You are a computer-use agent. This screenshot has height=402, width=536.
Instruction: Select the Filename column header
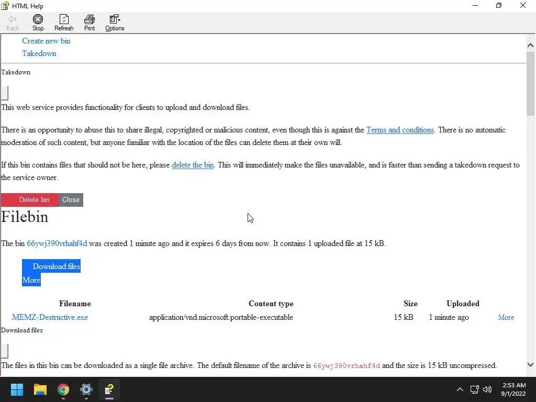(75, 304)
